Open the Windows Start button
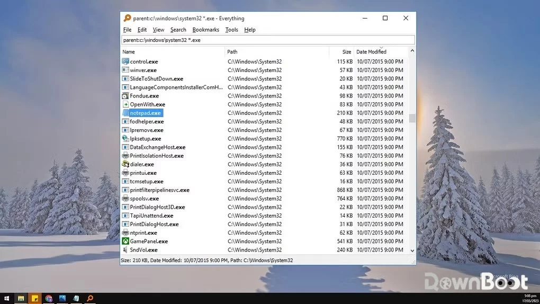 click(x=6, y=298)
